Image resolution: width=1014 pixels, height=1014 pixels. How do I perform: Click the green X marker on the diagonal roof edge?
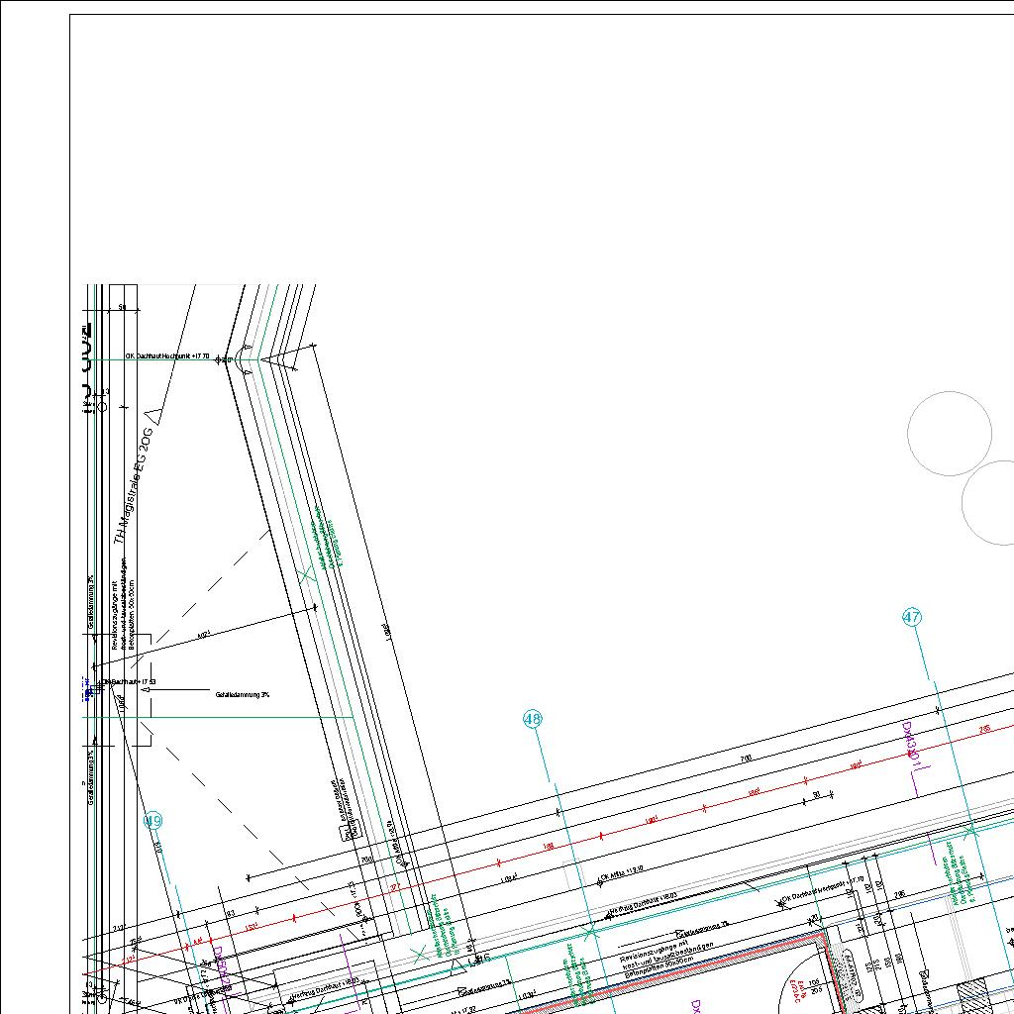tap(307, 573)
